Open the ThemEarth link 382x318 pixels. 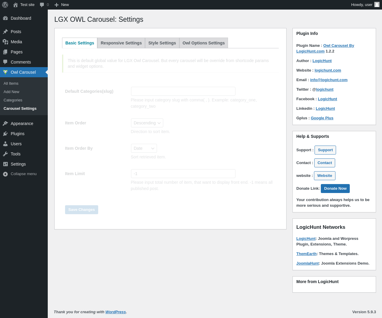[306, 254]
